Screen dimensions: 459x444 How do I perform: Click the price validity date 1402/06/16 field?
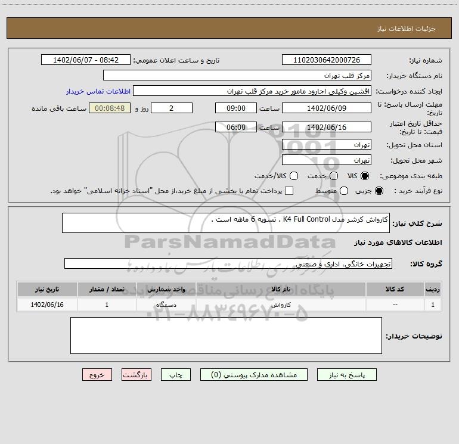pos(327,127)
